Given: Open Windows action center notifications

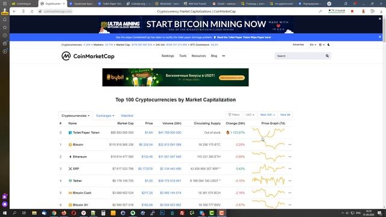Looking at the screenshot, I should (379, 213).
